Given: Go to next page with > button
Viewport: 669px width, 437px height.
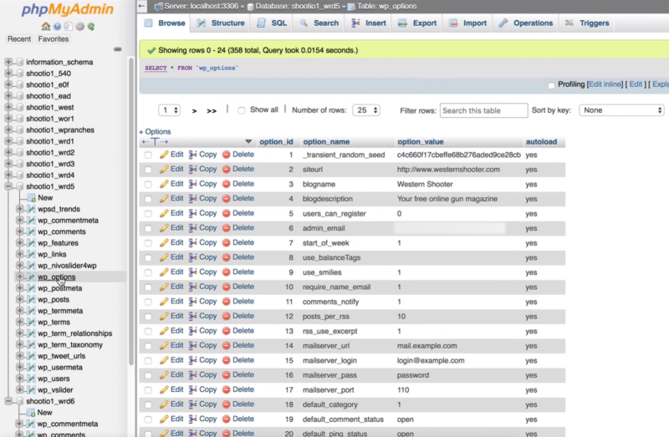Looking at the screenshot, I should click(x=194, y=111).
